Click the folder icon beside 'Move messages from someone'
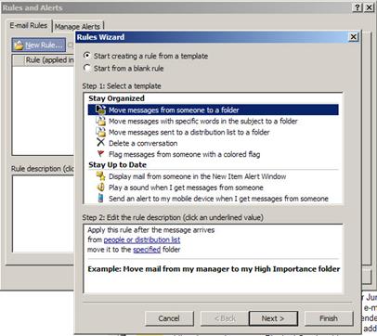 coord(100,110)
